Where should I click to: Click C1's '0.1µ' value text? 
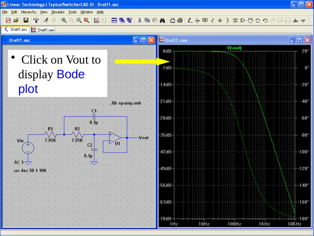click(x=94, y=122)
